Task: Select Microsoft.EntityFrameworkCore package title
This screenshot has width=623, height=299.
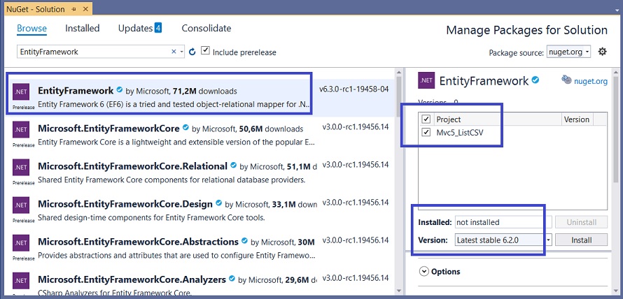Action: pos(109,128)
